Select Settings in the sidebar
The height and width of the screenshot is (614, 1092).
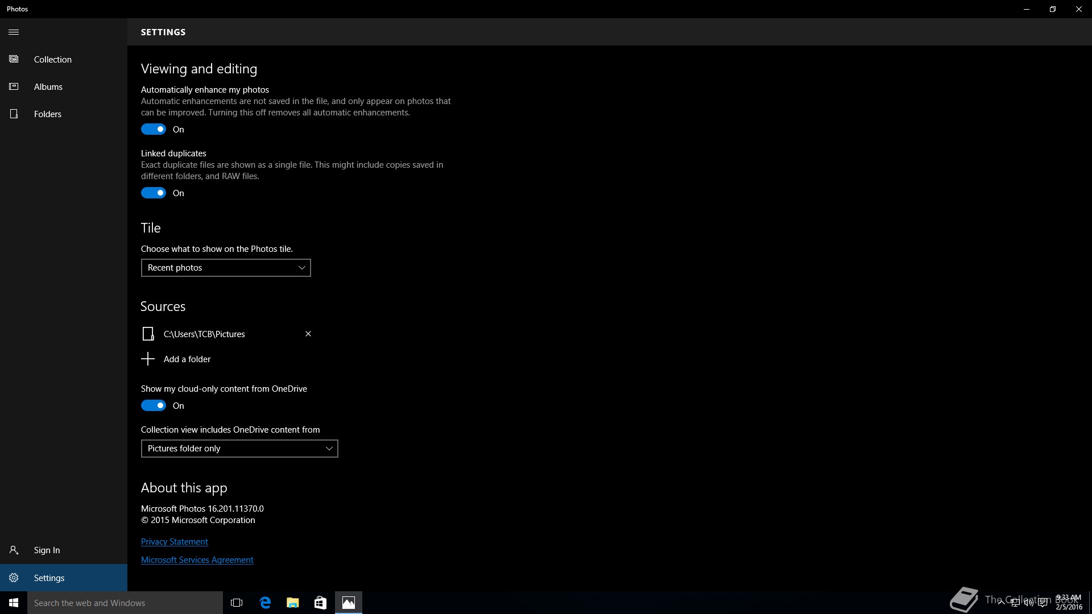click(64, 578)
